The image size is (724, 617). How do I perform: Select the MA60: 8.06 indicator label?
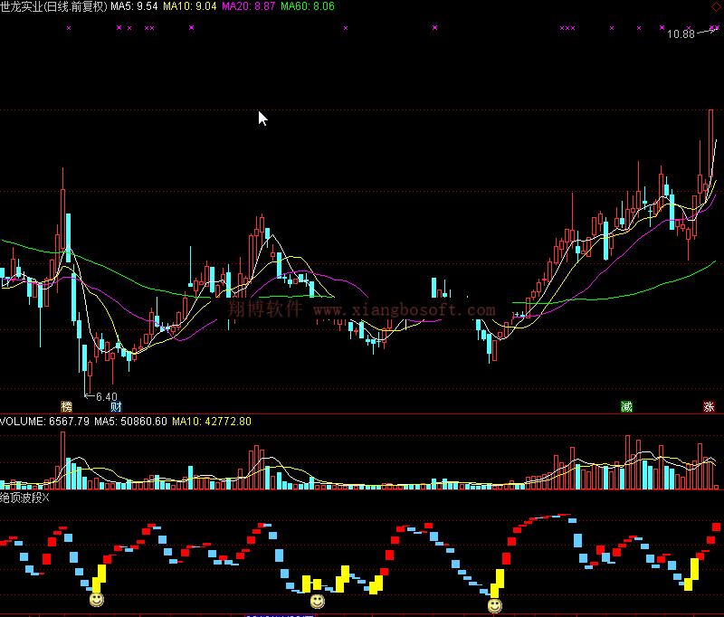308,6
